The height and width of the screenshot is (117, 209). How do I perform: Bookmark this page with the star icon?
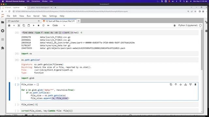[195, 11]
